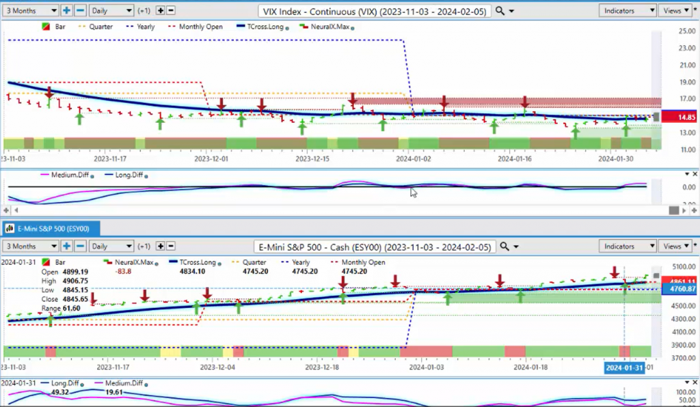Click the E-Mini tab's chart icon
700x407 pixels.
pyautogui.click(x=10, y=229)
